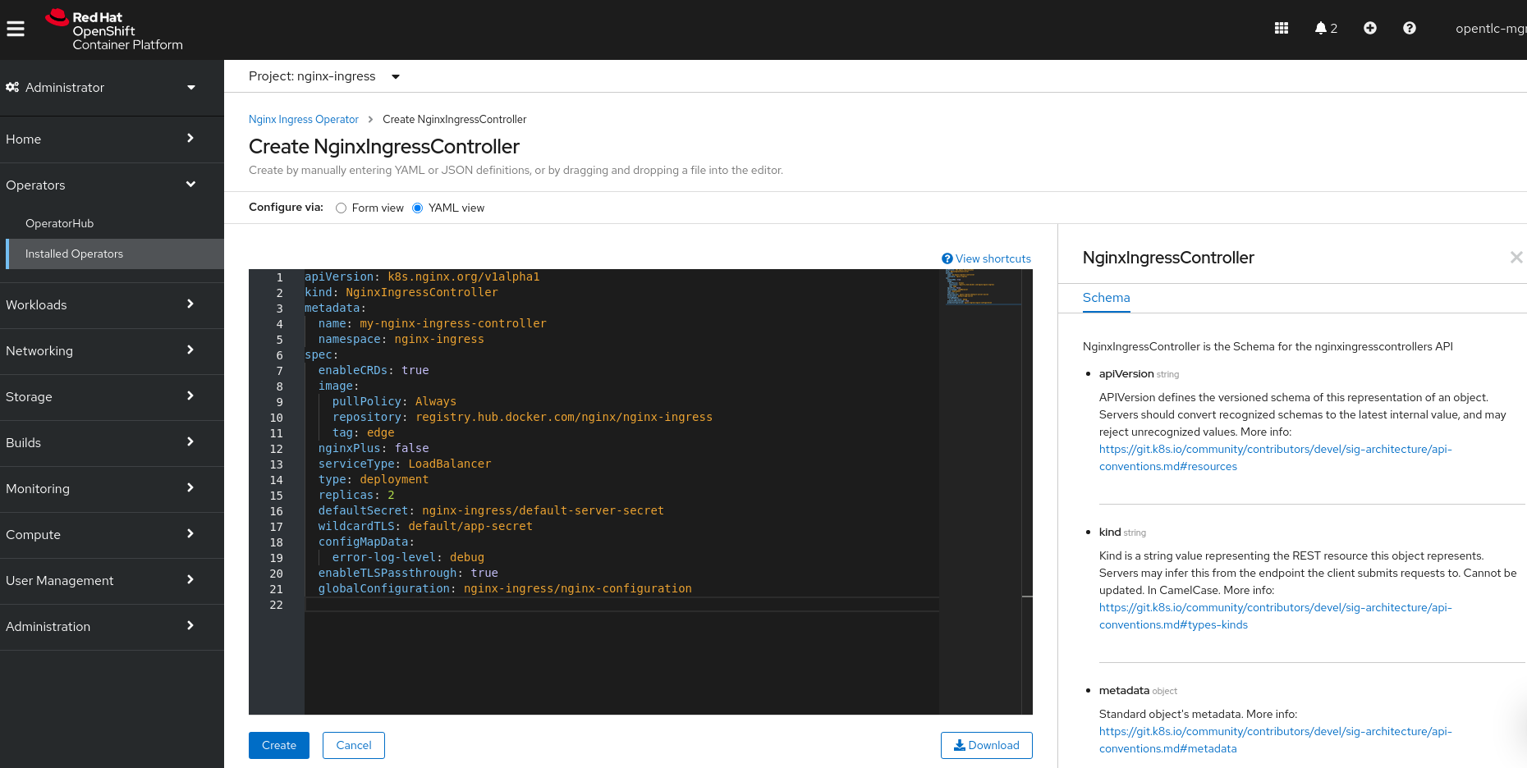1527x768 pixels.
Task: Go to OperatorHub in sidebar
Action: [60, 224]
